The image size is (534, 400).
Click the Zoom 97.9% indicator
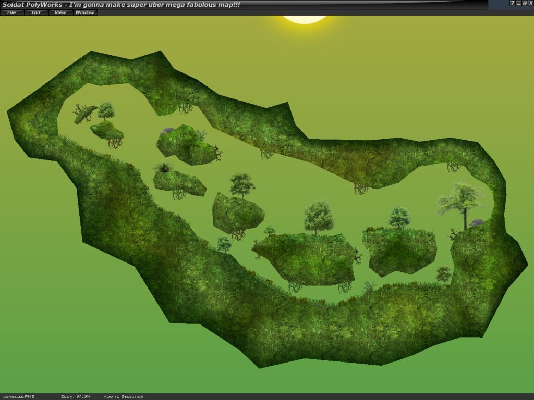click(x=75, y=396)
